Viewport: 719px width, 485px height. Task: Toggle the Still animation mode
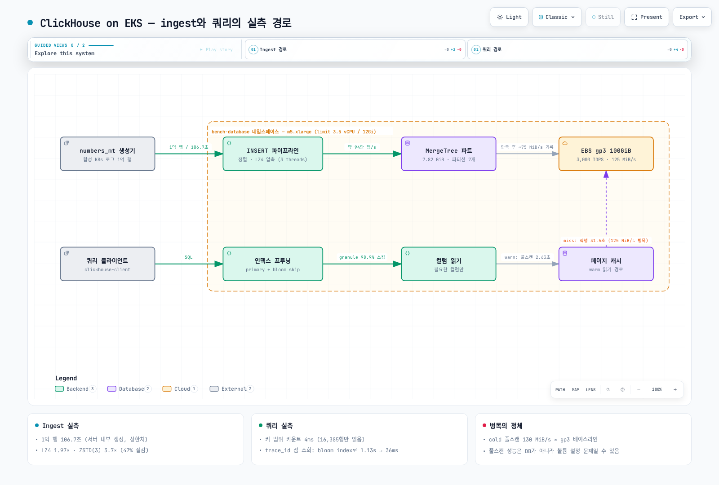click(603, 17)
